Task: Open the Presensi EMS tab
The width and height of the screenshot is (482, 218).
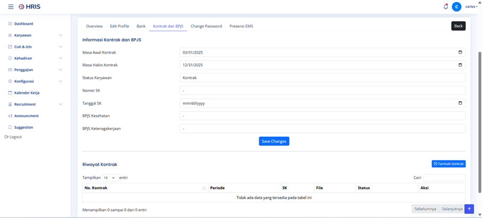Action: point(242,27)
